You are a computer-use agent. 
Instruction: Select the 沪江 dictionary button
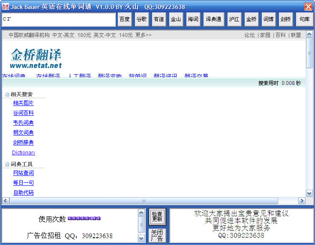tap(234, 19)
